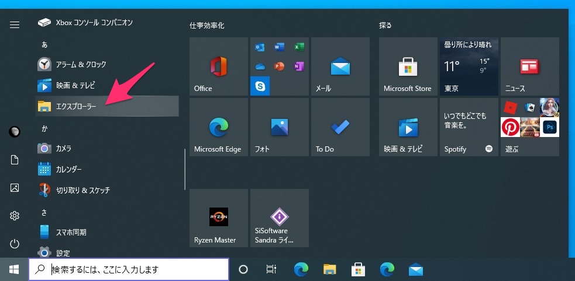Click the Power icon on the Start rail
Image resolution: width=575 pixels, height=281 pixels.
click(x=15, y=244)
